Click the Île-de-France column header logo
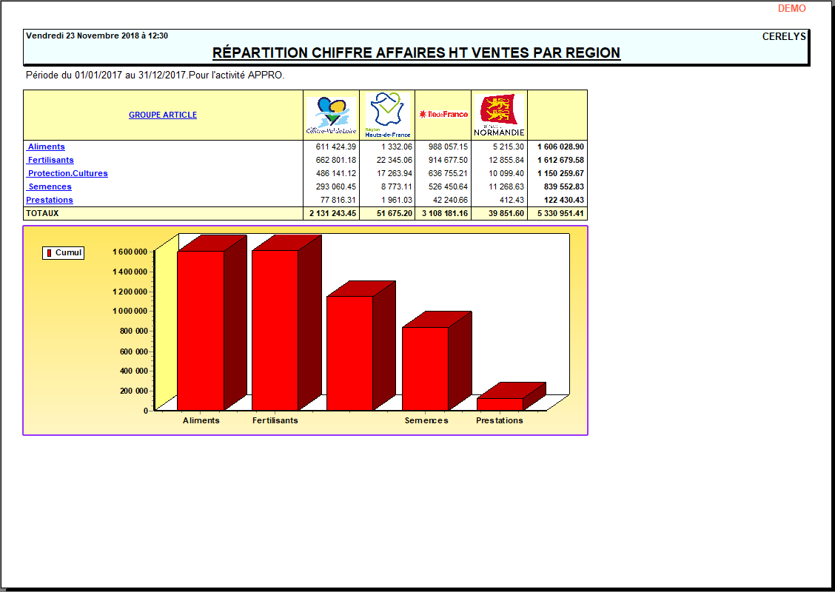Image resolution: width=835 pixels, height=592 pixels. (x=443, y=113)
